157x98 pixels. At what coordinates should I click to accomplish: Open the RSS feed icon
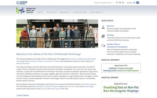tap(123, 3)
